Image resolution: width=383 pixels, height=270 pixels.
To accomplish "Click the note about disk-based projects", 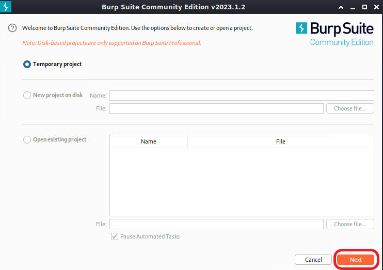I will click(111, 43).
